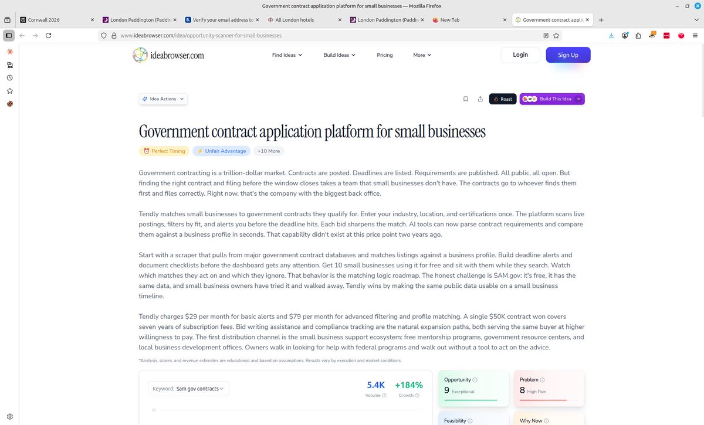Image resolution: width=704 pixels, height=425 pixels.
Task: Open Bookmarks star icon in sidebar
Action: 9,91
